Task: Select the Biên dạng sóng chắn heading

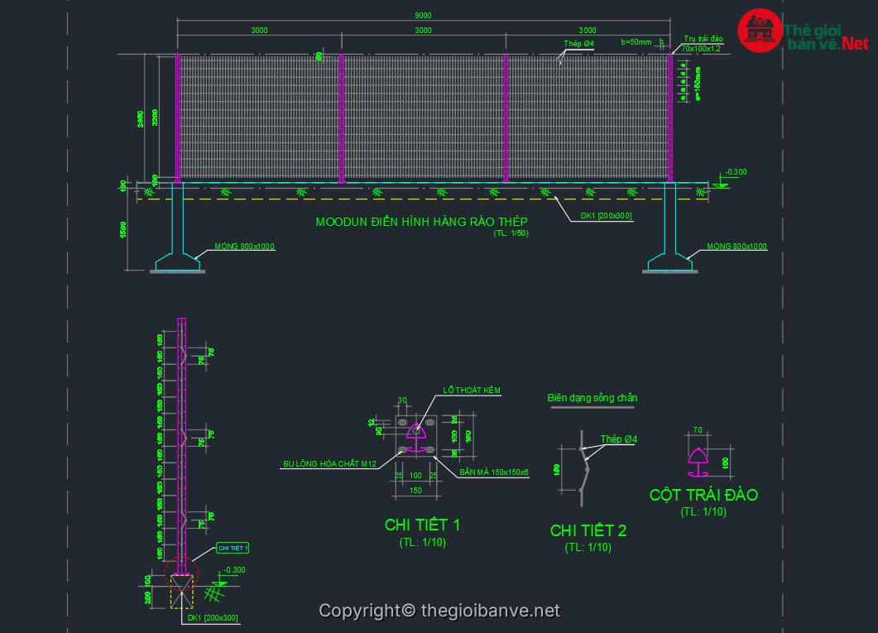Action: pyautogui.click(x=592, y=398)
